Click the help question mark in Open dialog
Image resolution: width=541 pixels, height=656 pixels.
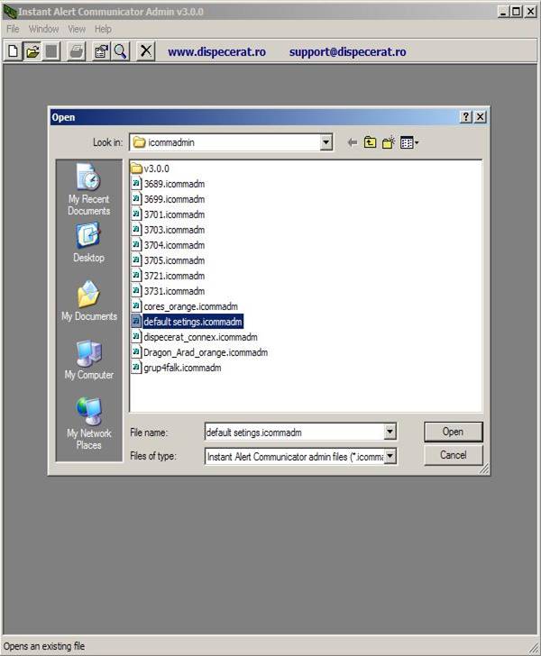click(x=465, y=117)
